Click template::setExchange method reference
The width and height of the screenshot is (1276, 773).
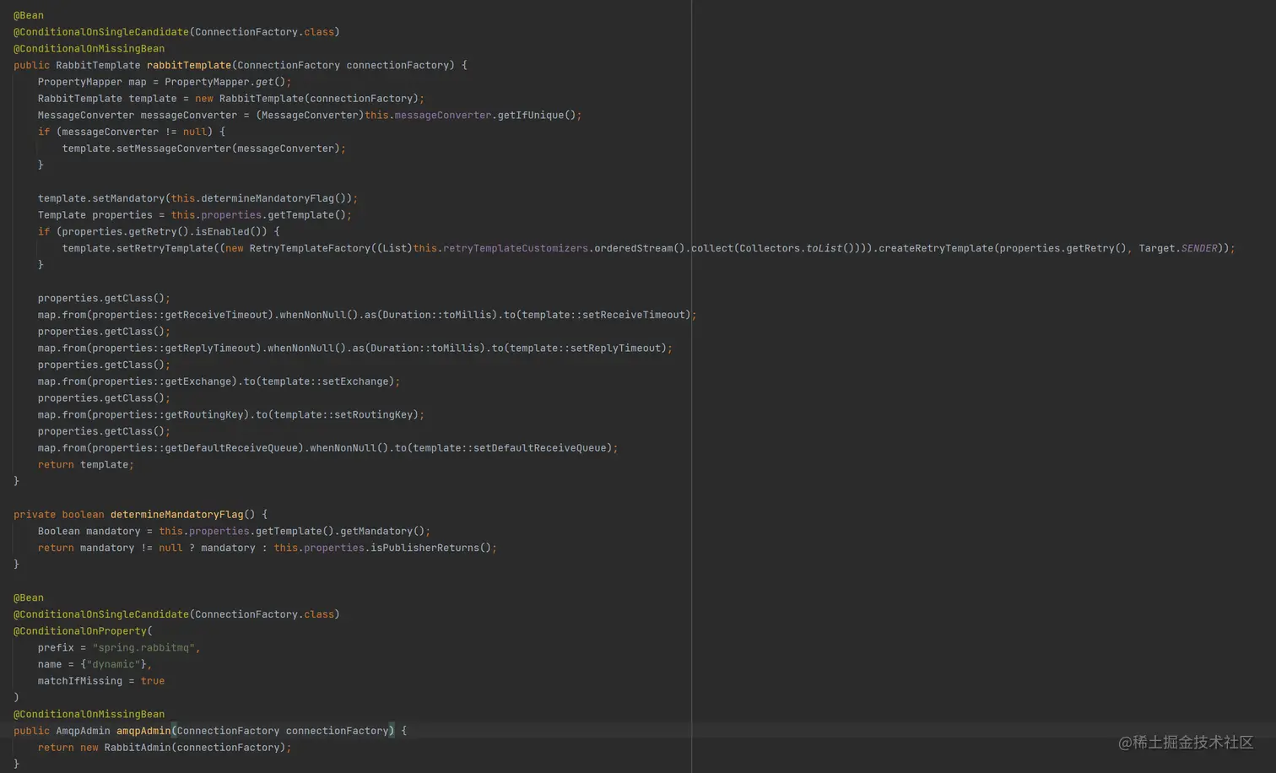click(325, 381)
